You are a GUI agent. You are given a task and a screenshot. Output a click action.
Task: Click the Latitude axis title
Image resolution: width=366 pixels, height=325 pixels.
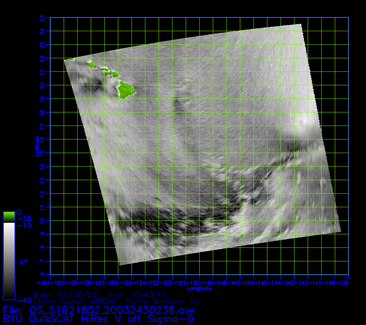pyautogui.click(x=37, y=146)
